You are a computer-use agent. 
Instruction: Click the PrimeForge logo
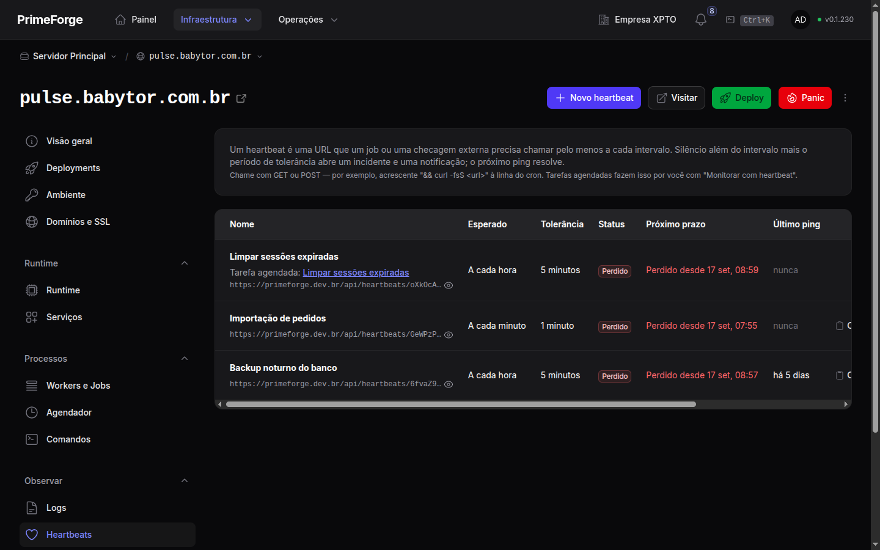[50, 20]
